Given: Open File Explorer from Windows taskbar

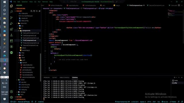Looking at the screenshot, I should [x=5, y=18].
